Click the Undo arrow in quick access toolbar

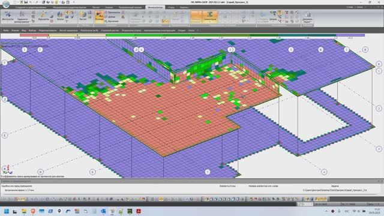coord(30,2)
